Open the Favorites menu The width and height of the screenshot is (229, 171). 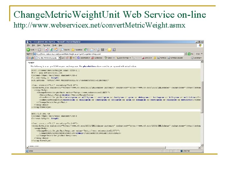click(46, 45)
